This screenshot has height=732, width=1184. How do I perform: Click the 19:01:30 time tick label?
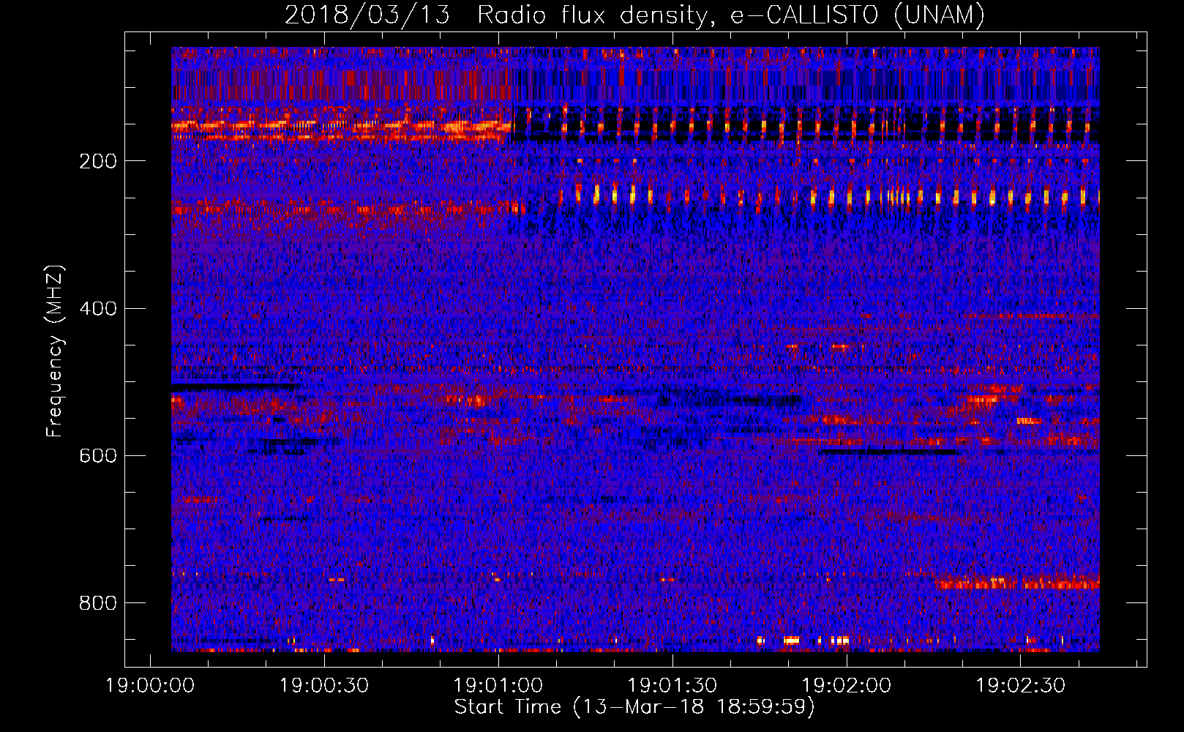pyautogui.click(x=672, y=686)
